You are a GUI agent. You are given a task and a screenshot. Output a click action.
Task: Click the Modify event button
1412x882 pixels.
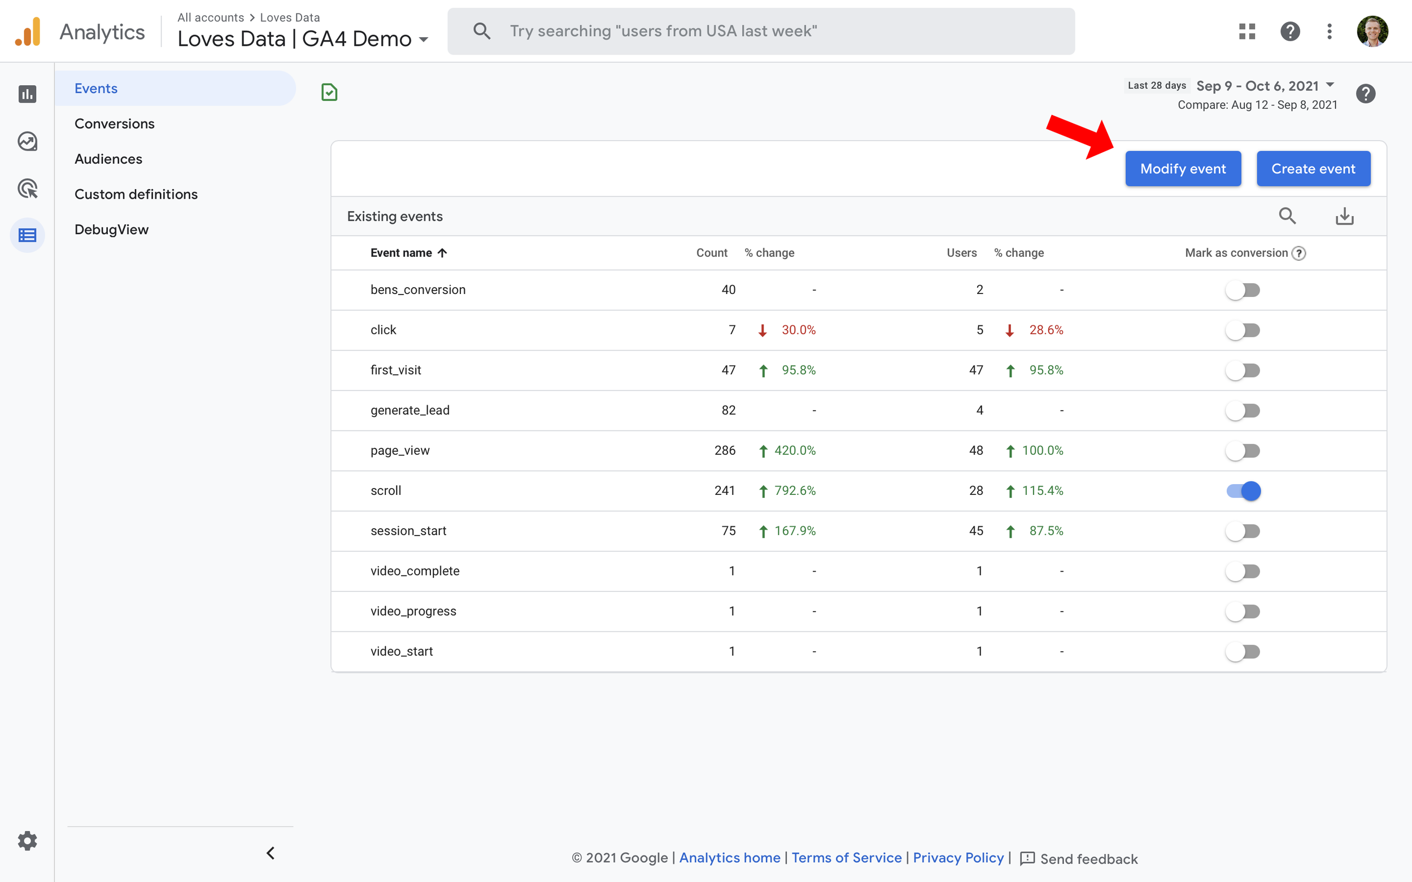click(x=1182, y=169)
